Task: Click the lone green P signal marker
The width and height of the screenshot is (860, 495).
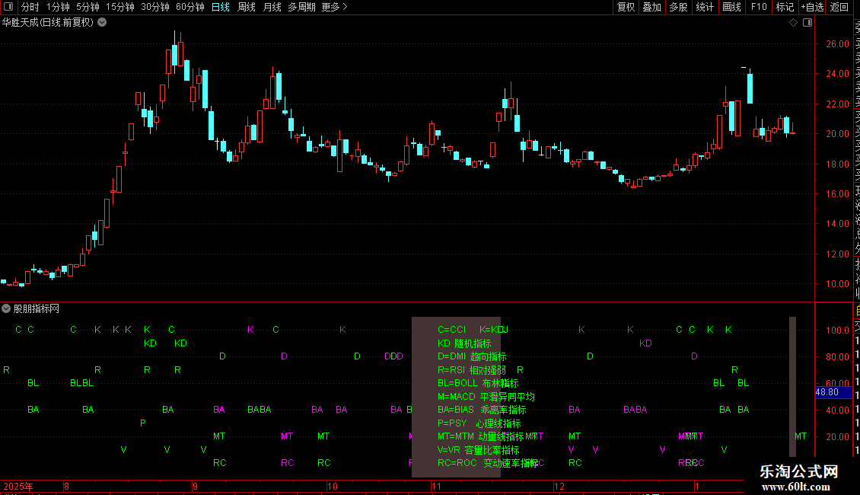Action: click(143, 423)
